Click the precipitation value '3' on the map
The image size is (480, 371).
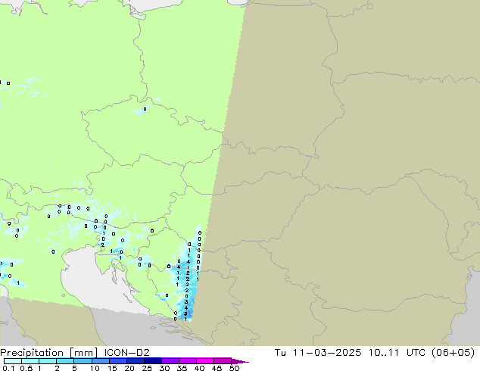[x=186, y=302]
